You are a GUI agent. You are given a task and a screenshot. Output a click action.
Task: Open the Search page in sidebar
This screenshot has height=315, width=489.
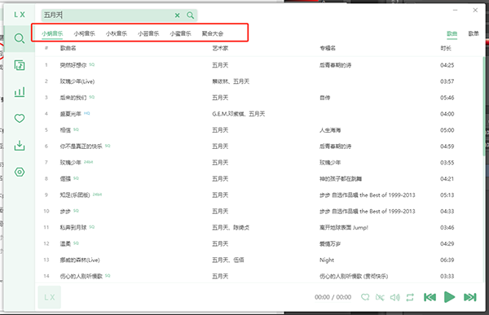(20, 38)
